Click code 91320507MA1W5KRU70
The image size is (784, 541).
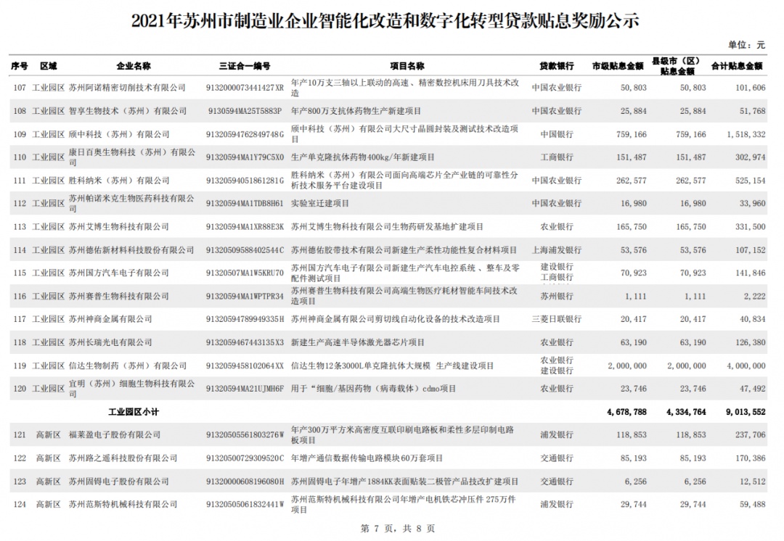[245, 273]
